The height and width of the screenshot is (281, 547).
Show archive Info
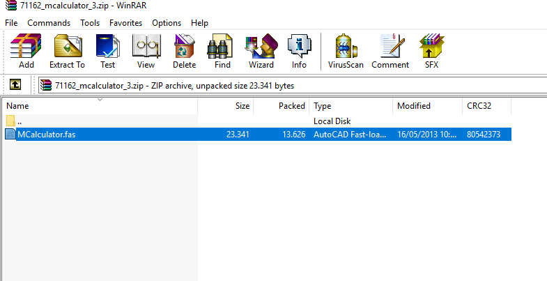tap(299, 52)
